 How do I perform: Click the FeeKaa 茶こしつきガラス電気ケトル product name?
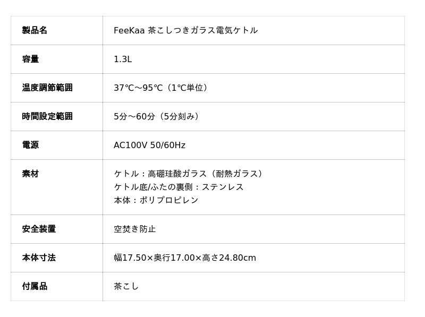tap(185, 30)
